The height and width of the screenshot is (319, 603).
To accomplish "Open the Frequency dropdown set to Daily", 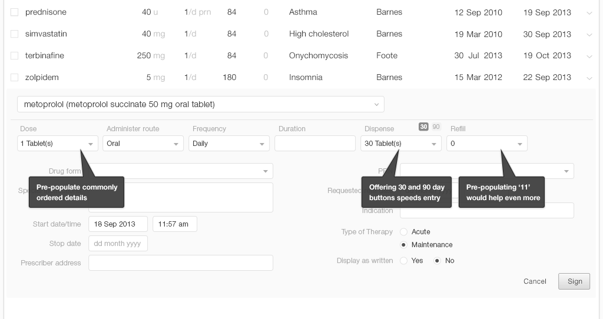I will [228, 144].
